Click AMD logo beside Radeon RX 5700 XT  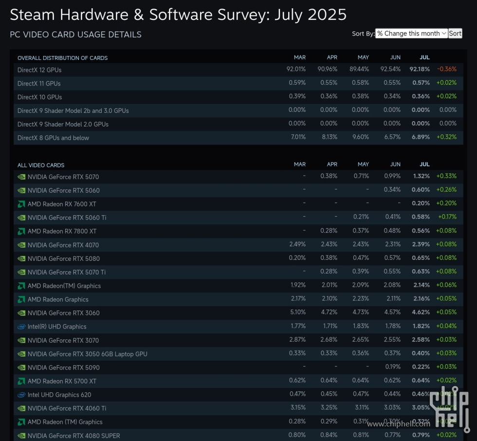pyautogui.click(x=21, y=381)
